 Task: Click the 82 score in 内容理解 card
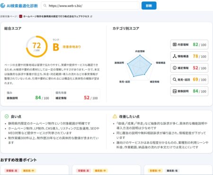[195, 45]
